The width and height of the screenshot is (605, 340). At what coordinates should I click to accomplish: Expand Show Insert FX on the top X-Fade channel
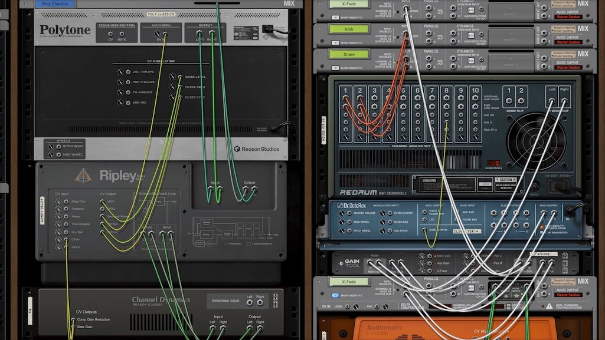click(x=336, y=17)
